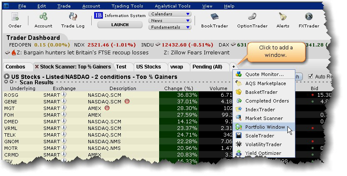Image resolution: width=347 pixels, height=176 pixels.
Task: Toggle the Auto Refresh checkbox
Action: (310, 76)
